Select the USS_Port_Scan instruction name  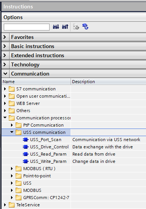(x=46, y=140)
